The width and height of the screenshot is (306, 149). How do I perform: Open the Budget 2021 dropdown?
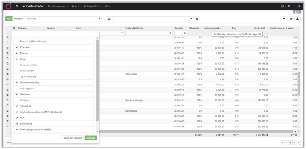pos(92,6)
